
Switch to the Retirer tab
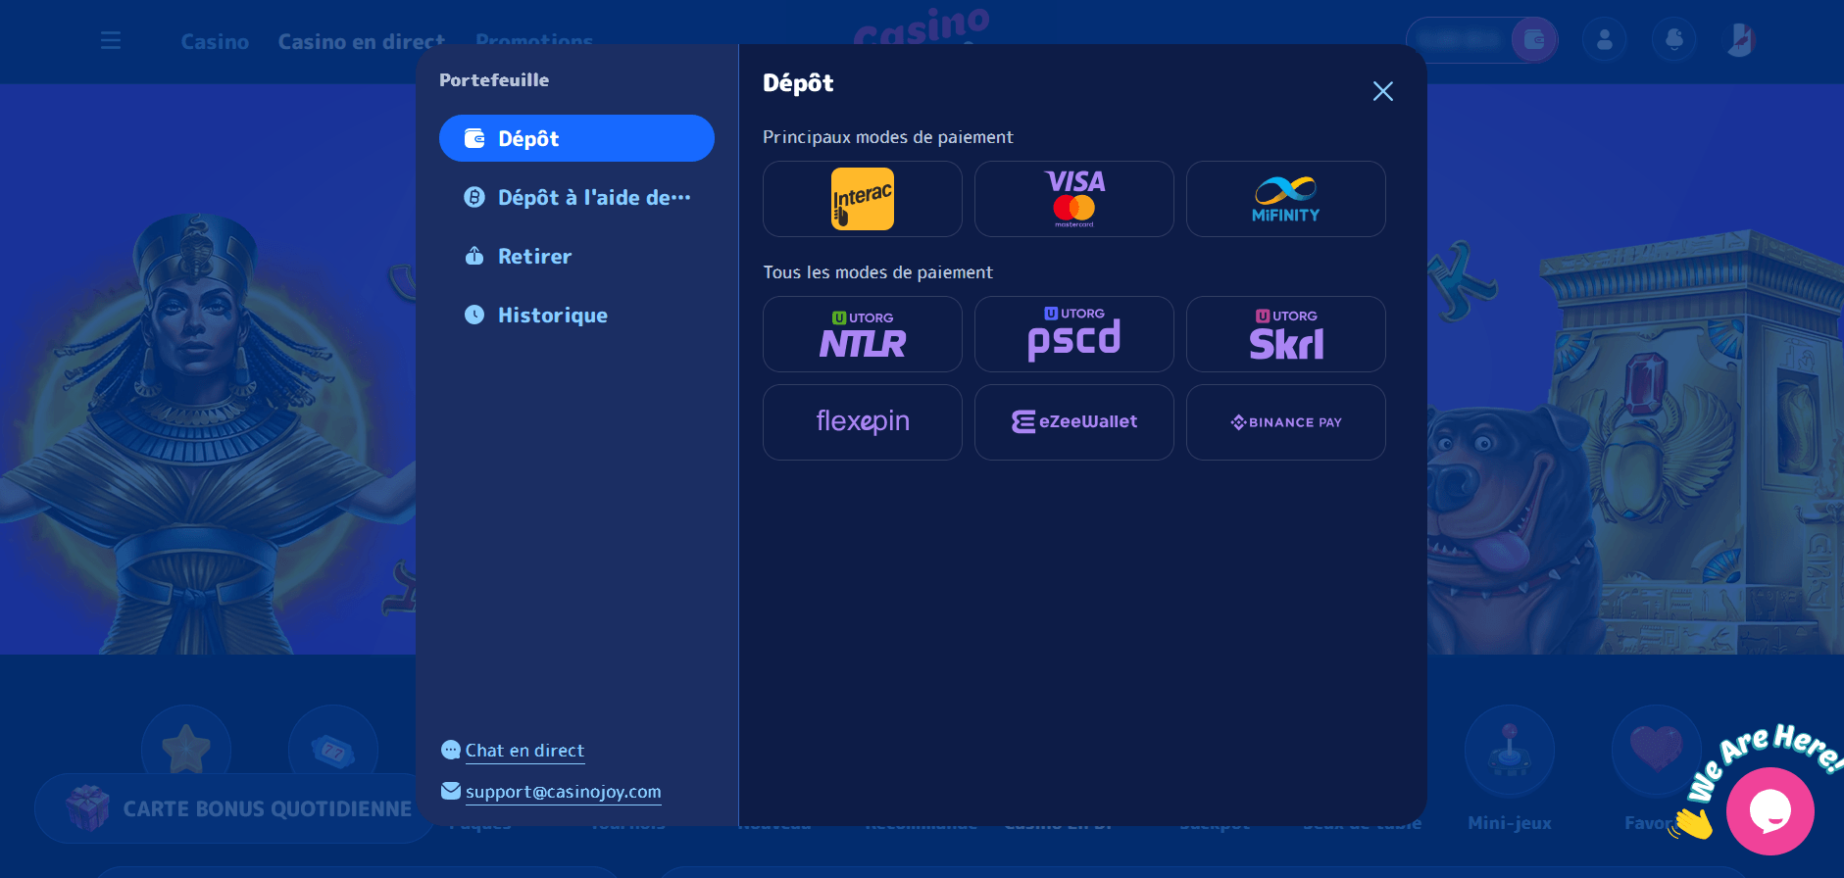(576, 256)
